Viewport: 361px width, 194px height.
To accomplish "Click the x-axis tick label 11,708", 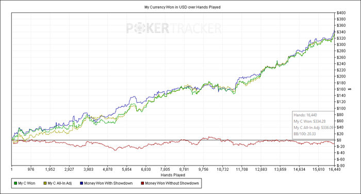I will 242,169.
